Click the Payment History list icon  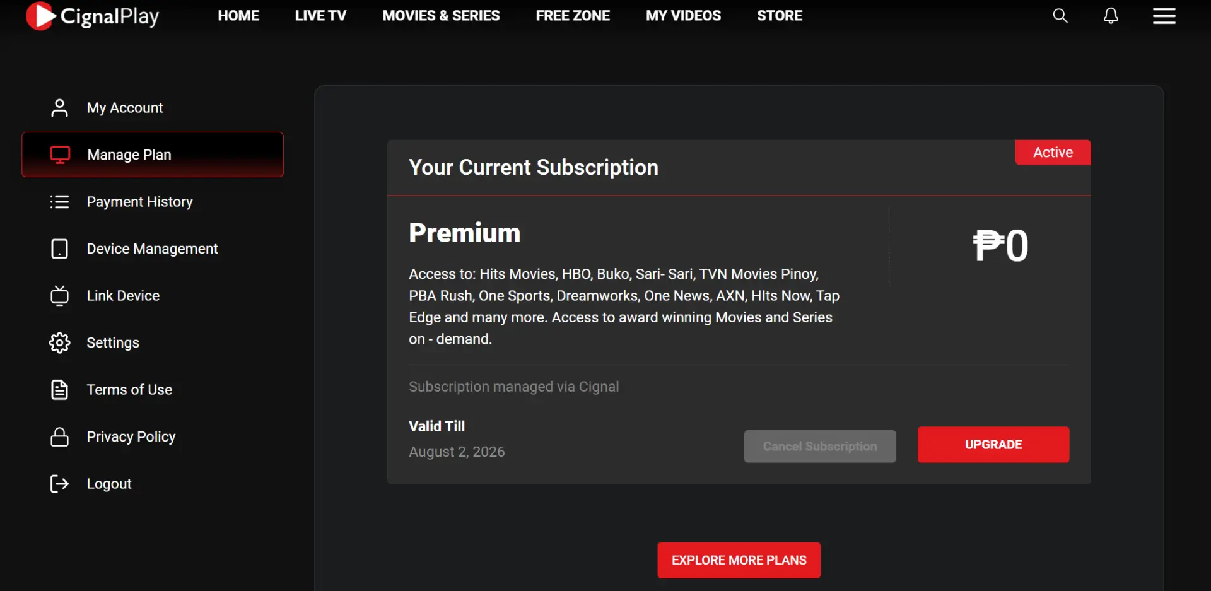coord(59,202)
